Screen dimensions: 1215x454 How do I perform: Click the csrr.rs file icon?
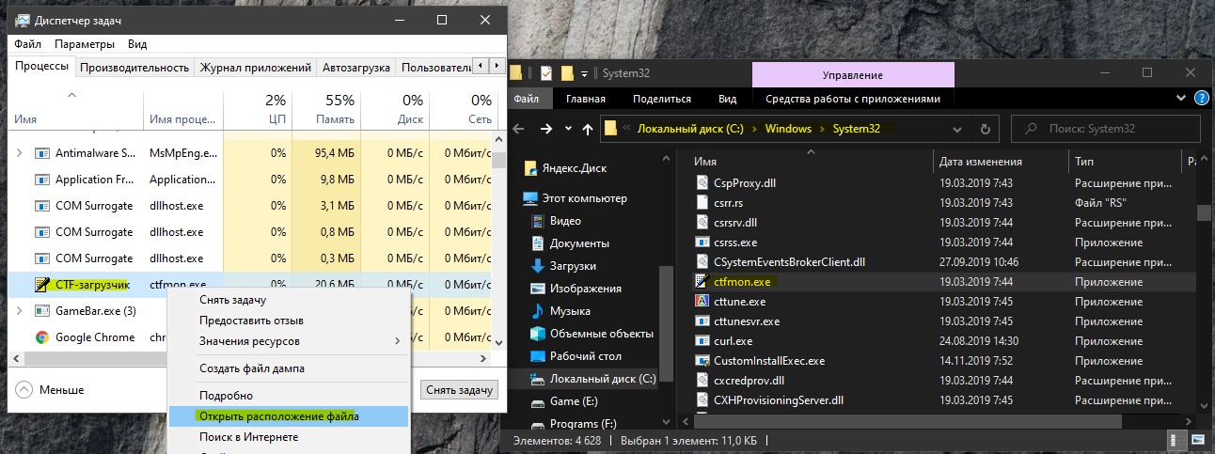click(x=701, y=202)
